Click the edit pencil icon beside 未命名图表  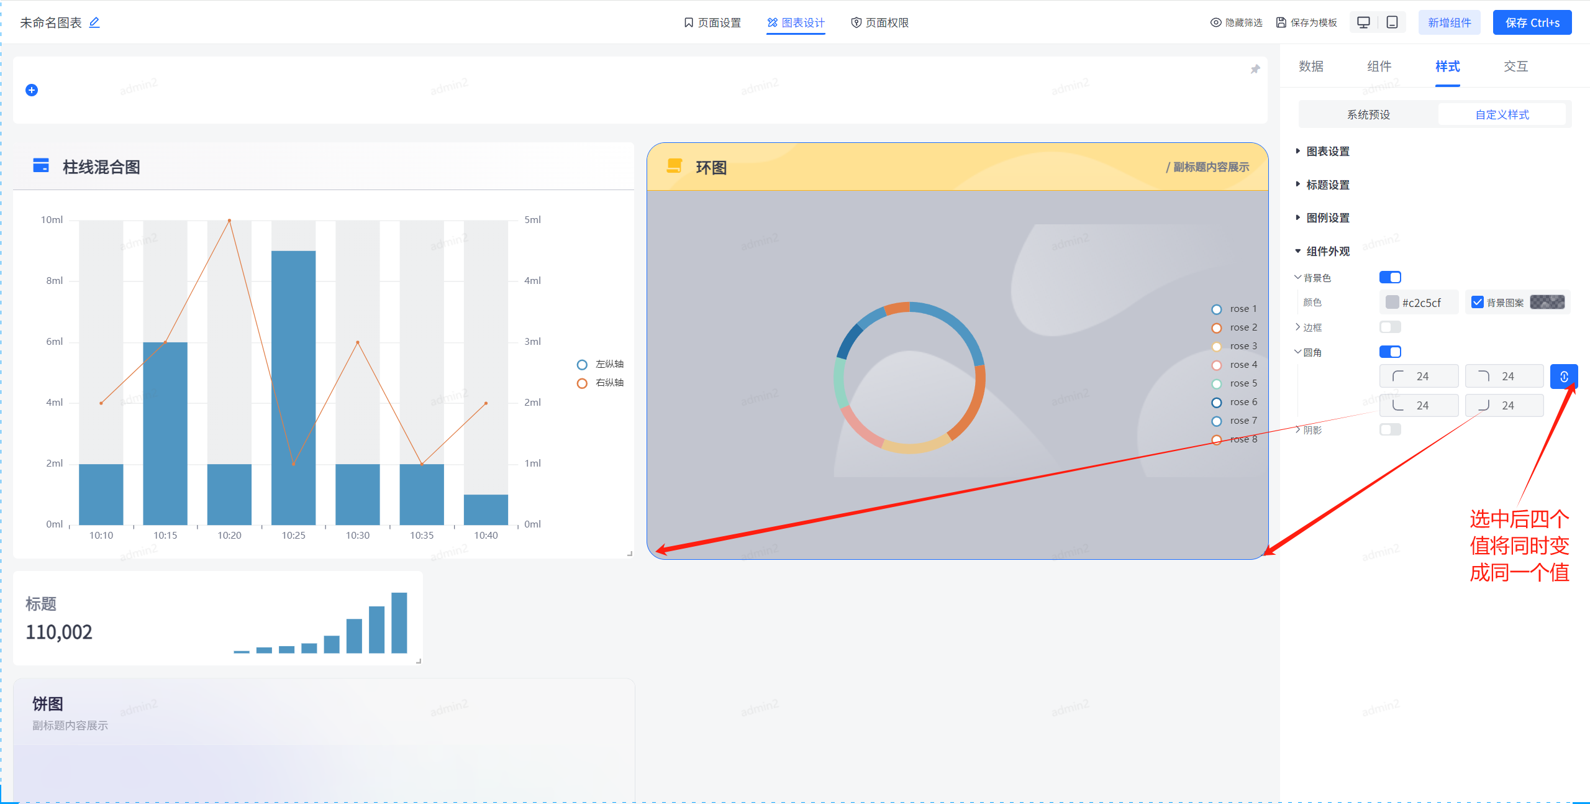coord(94,23)
